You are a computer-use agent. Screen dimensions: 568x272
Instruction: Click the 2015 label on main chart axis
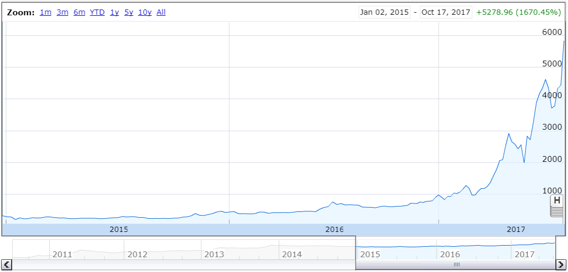[x=119, y=229]
